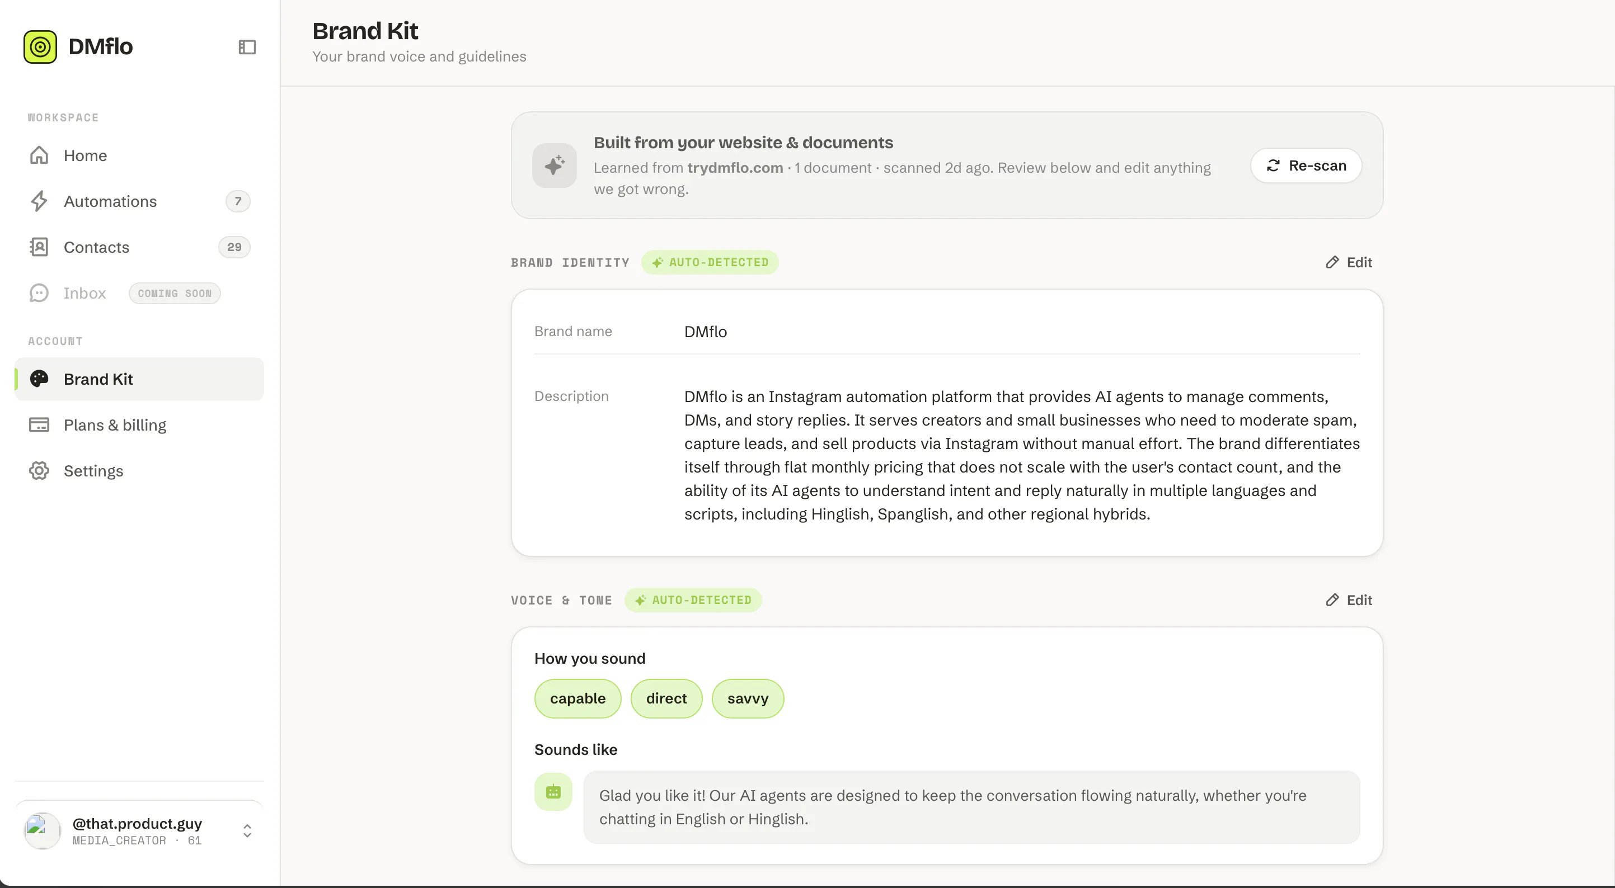Click the brand name value 'DMflo'
Screen dimensions: 1615x888
click(705, 332)
